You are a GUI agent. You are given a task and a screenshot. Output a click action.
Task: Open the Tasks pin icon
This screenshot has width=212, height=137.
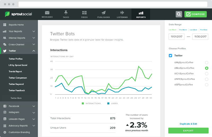tap(66, 13)
